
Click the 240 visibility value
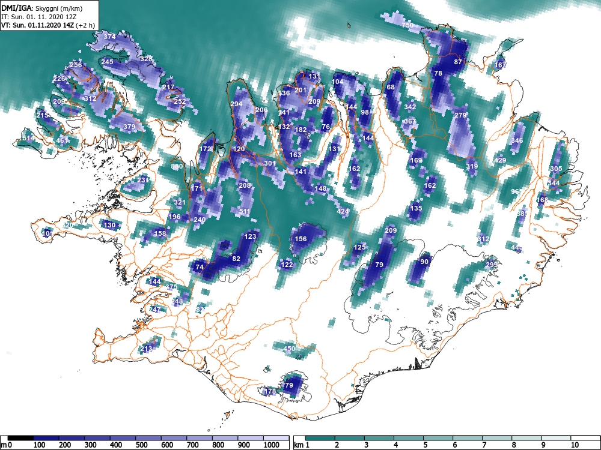[x=200, y=220]
